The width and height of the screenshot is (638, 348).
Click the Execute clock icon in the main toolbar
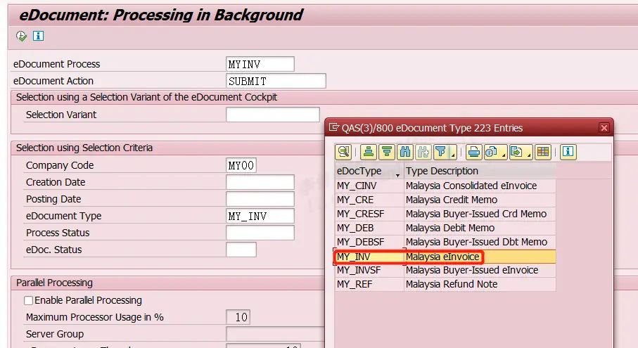tap(21, 36)
